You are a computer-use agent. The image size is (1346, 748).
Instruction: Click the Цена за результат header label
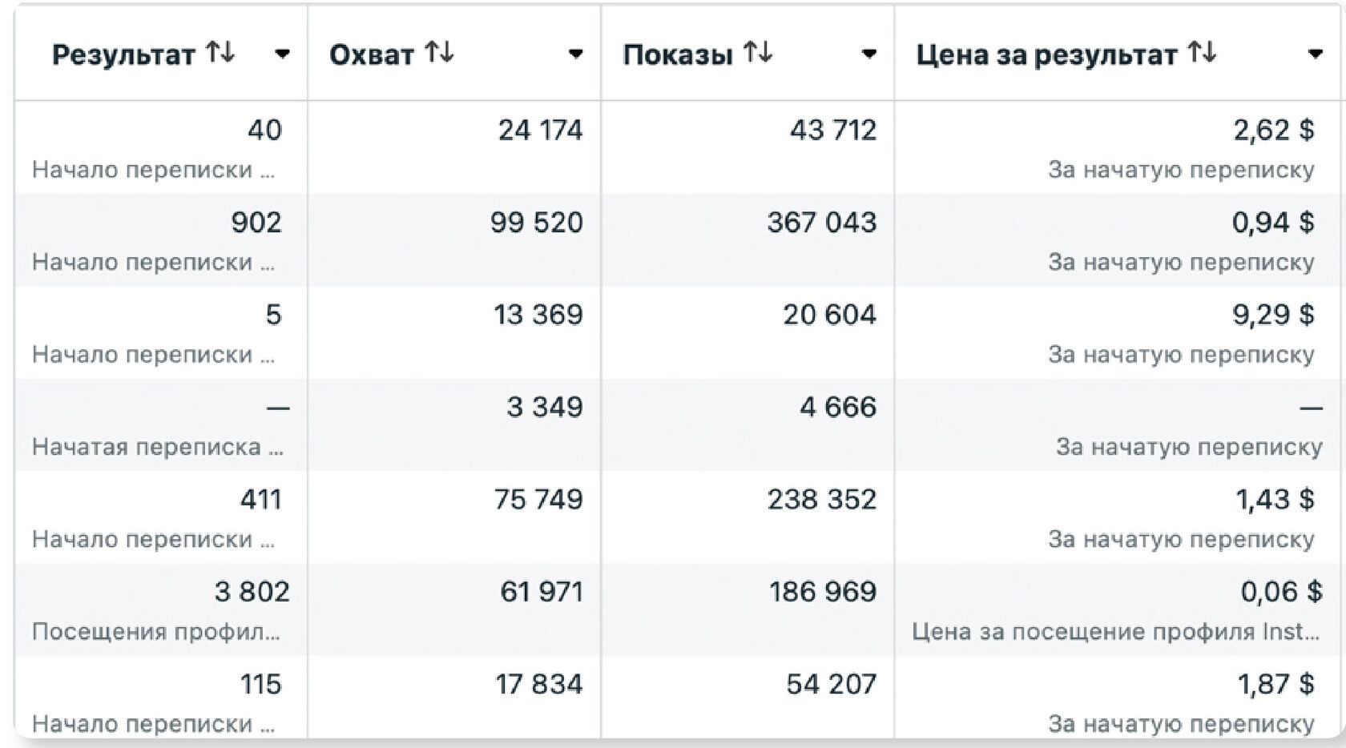(x=1046, y=54)
